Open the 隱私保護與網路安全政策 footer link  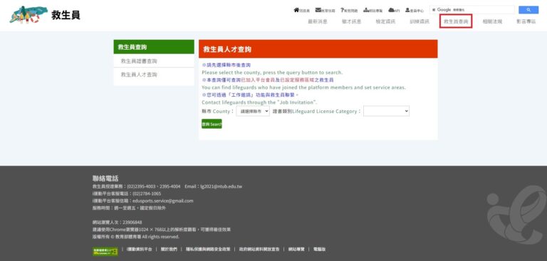pos(208,249)
